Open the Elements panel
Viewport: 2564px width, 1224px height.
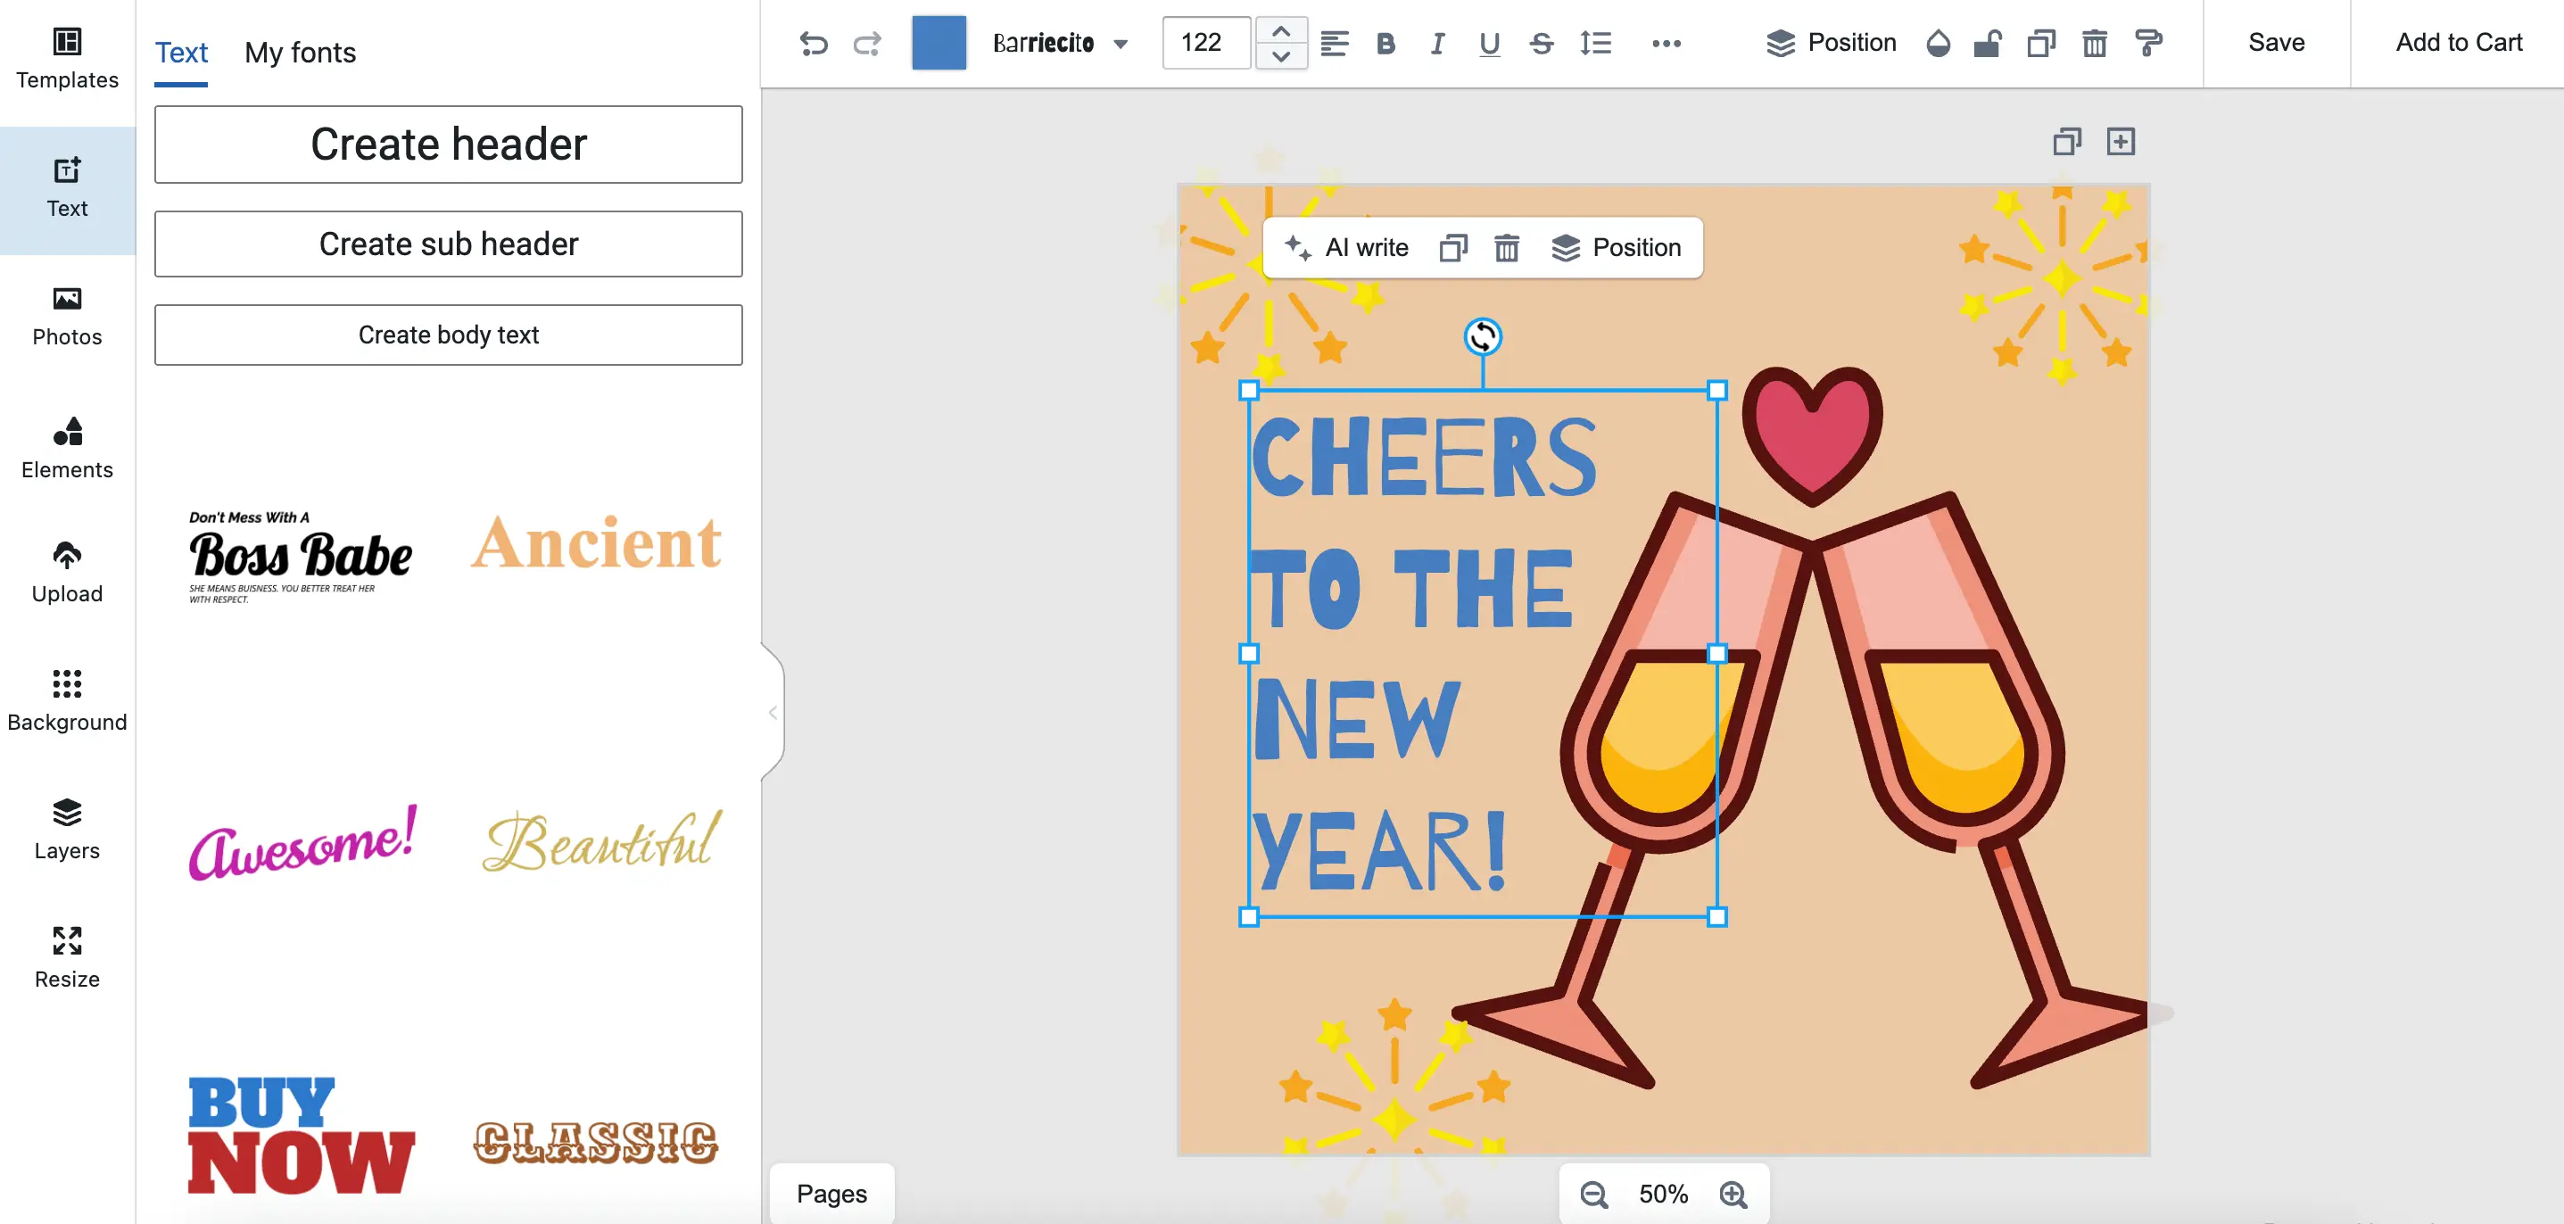(x=67, y=448)
